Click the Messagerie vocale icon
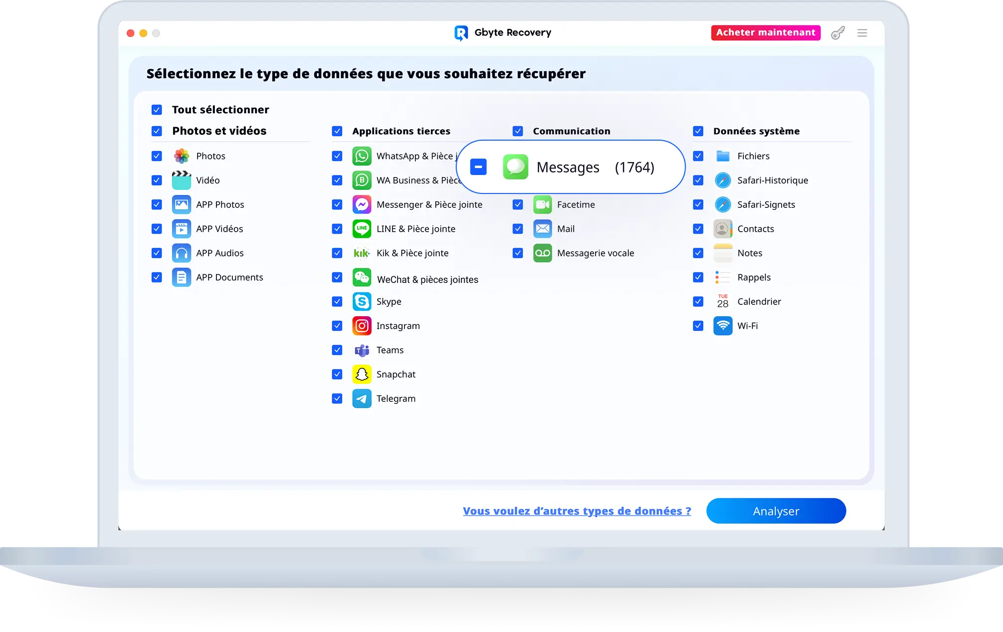Viewport: 1003px width, 632px height. [x=542, y=253]
